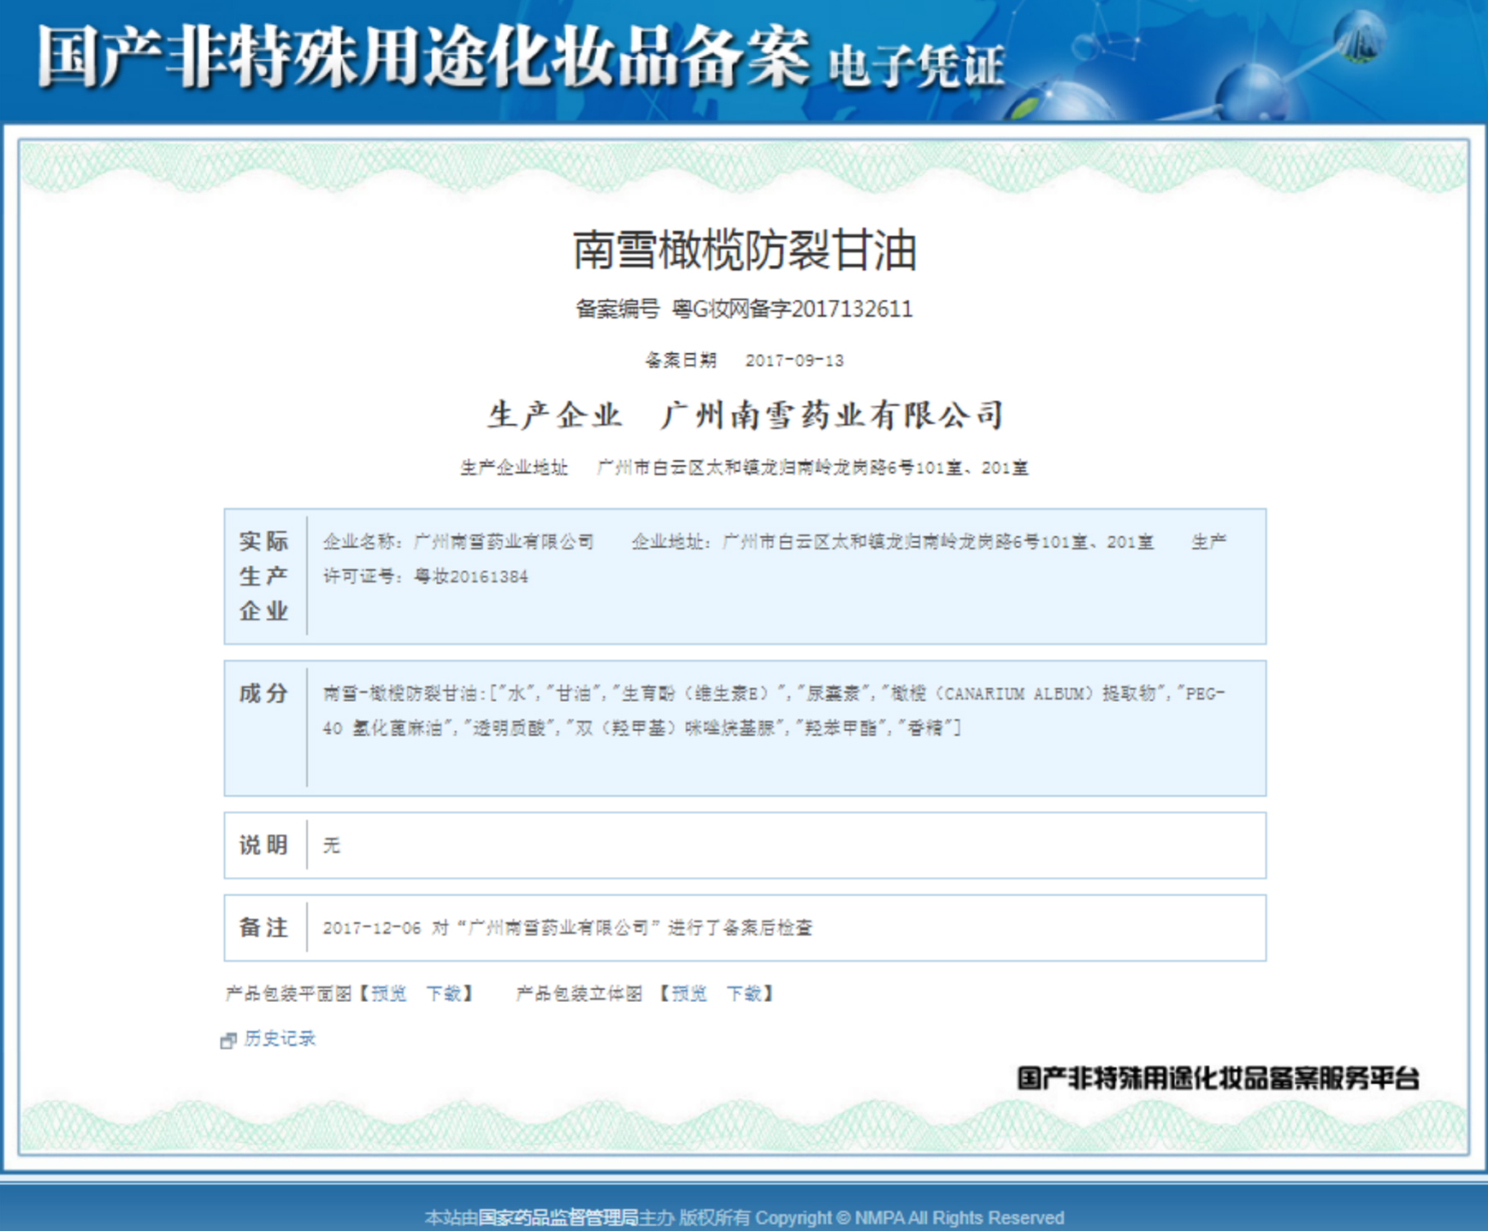Viewport: 1488px width, 1231px height.
Task: Click the 产品包装立体图 label
Action: pyautogui.click(x=579, y=993)
